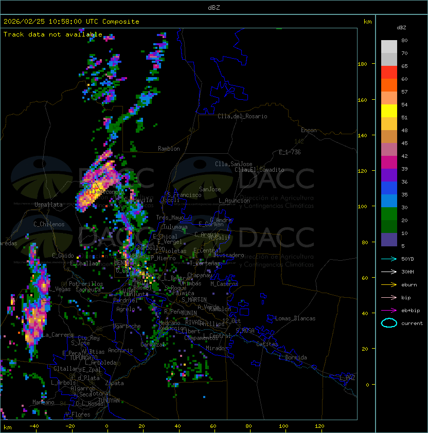Click the dBZ title at top center

click(x=214, y=8)
